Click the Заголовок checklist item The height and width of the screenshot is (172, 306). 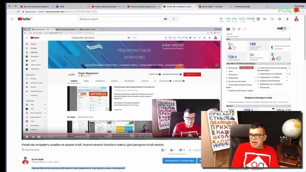(233, 68)
